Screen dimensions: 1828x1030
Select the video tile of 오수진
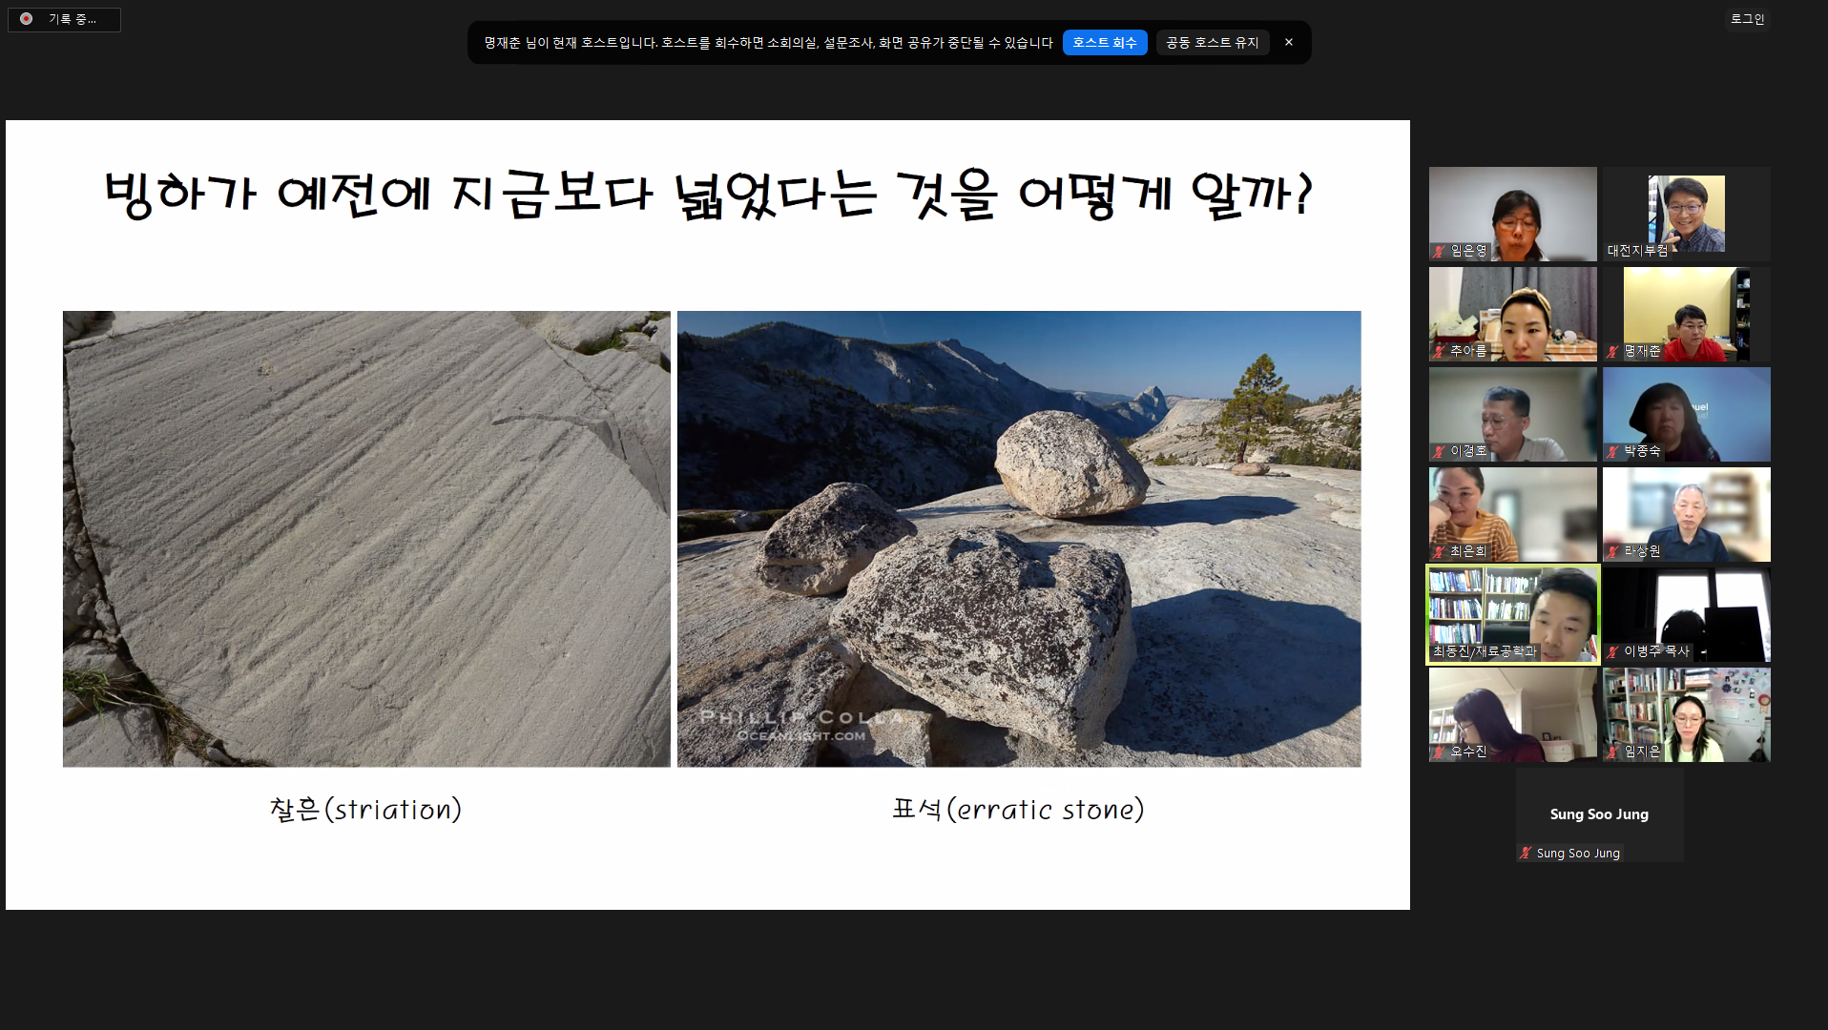coord(1513,714)
